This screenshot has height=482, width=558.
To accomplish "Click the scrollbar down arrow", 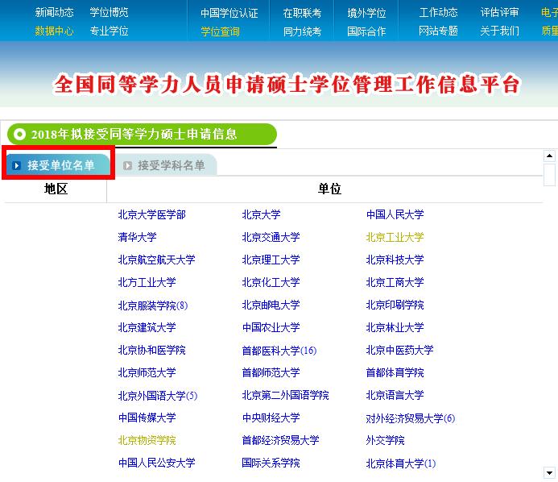I will click(x=549, y=473).
